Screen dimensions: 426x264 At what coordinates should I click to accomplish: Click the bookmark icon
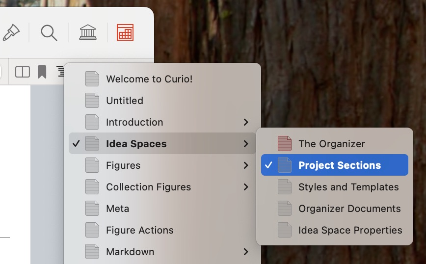42,72
